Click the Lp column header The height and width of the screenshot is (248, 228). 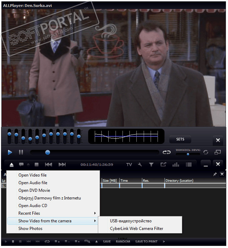click(x=4, y=181)
